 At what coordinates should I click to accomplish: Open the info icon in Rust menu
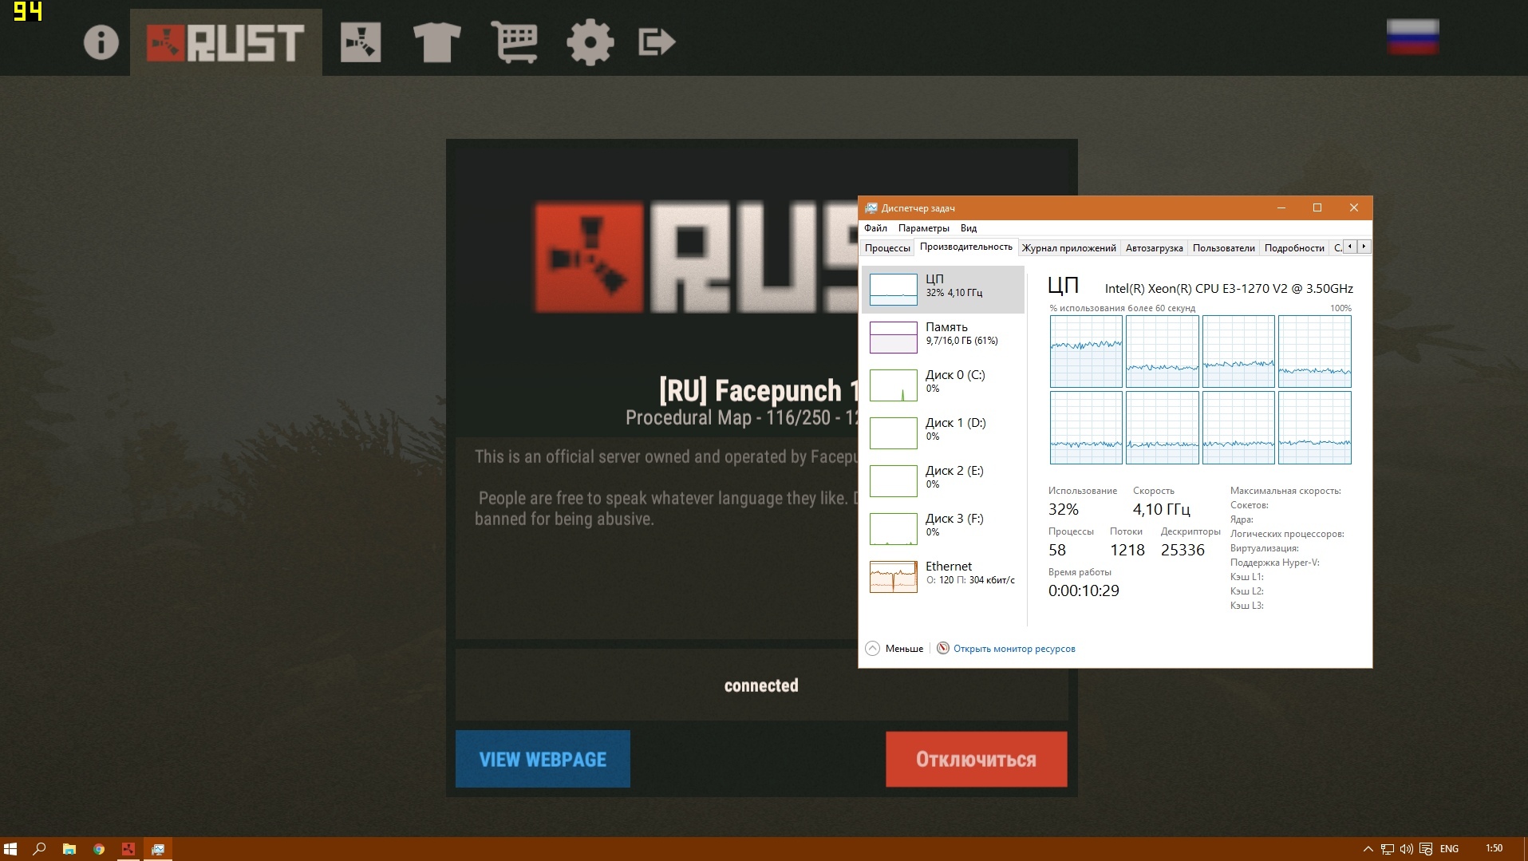click(101, 42)
